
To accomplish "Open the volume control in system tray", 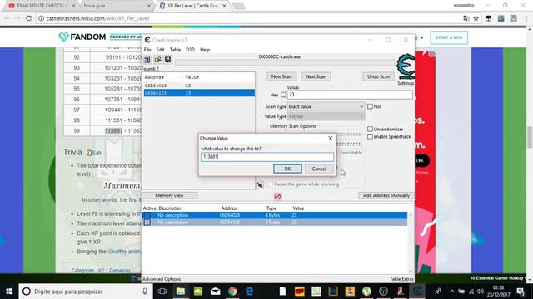I will click(x=480, y=292).
